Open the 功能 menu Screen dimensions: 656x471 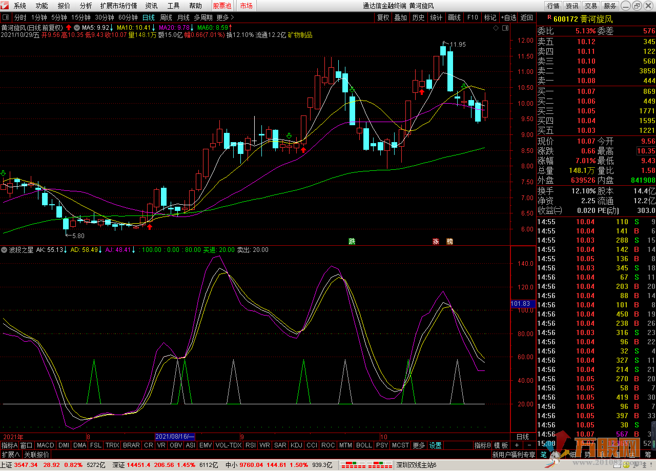click(42, 6)
